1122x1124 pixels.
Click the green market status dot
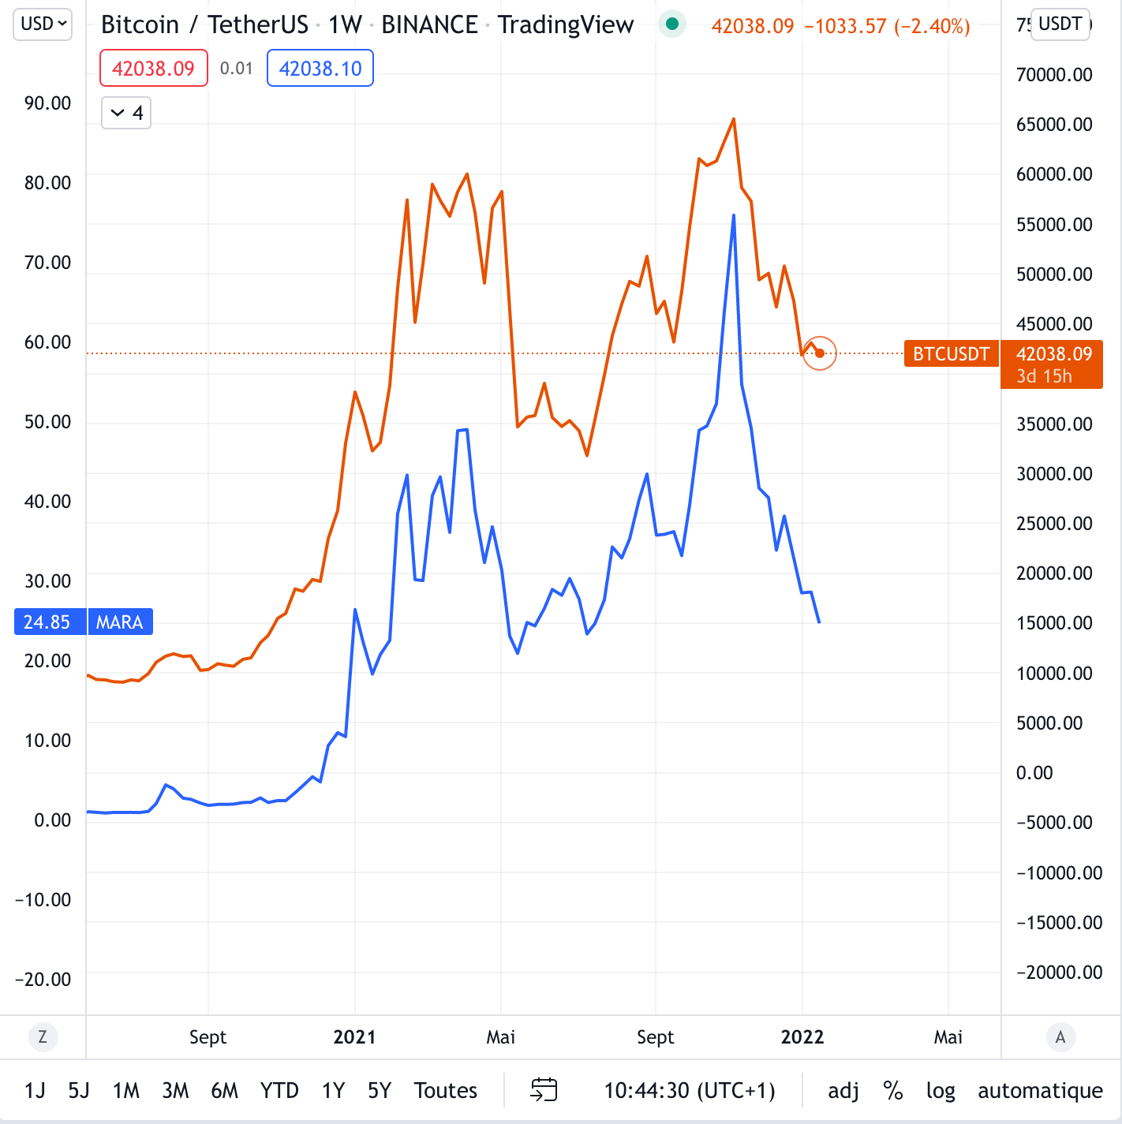tap(672, 24)
